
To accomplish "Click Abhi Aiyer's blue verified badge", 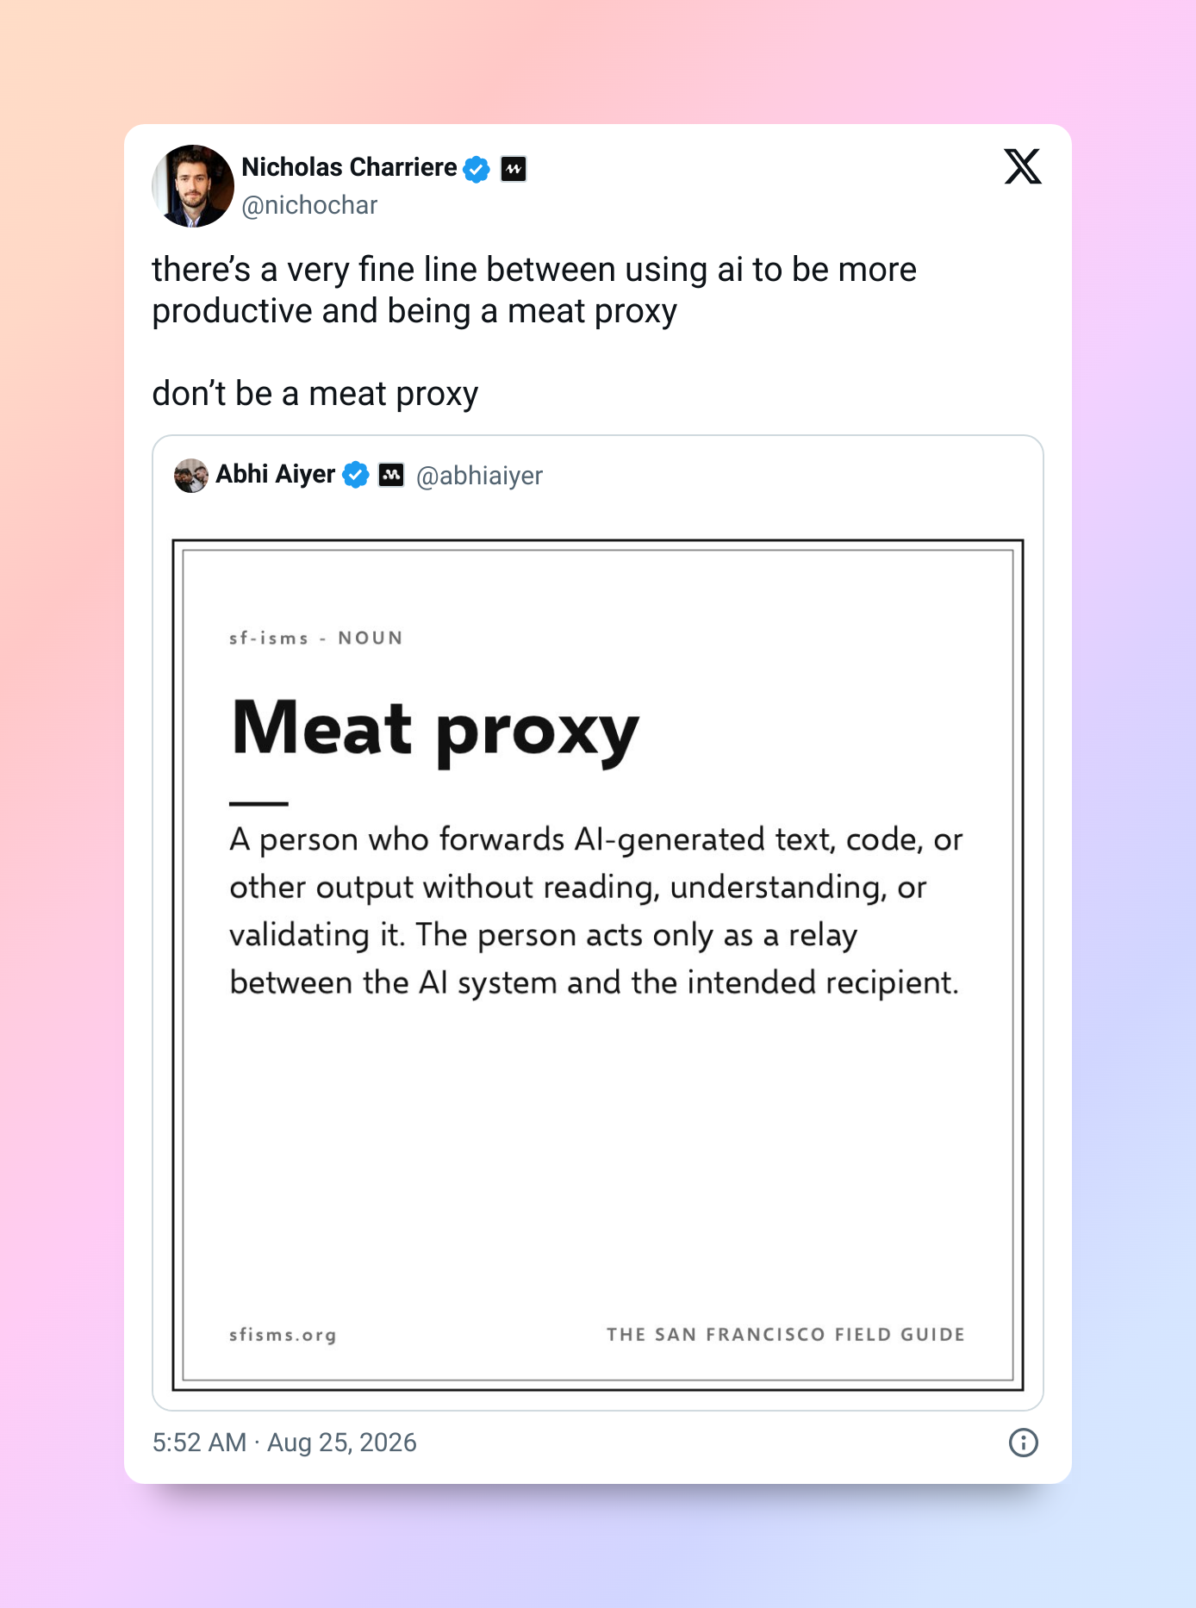I will [x=356, y=475].
